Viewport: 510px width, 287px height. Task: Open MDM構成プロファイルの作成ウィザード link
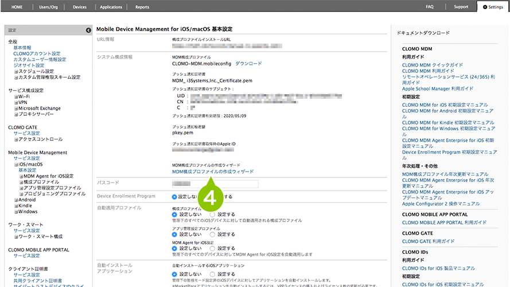pos(213,172)
